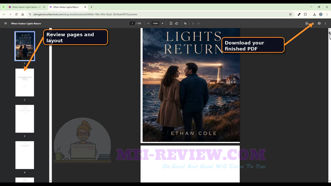Click the total page count 105
Viewport: 331px width, 186px height.
(139, 23)
